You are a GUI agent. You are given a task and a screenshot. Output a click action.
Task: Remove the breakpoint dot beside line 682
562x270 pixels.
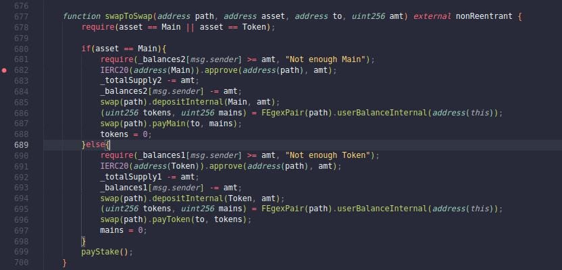click(4, 70)
